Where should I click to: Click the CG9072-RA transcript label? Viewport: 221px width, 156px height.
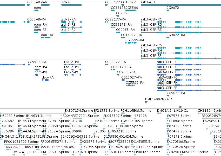click(176, 35)
